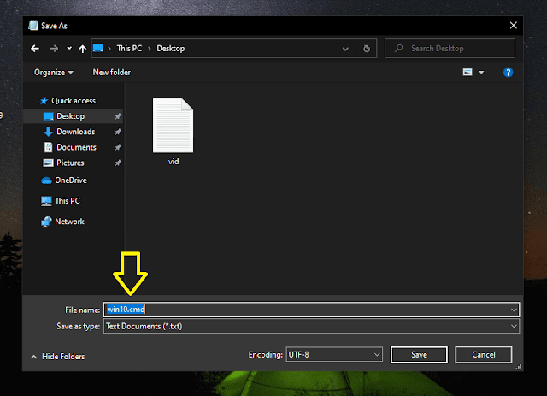This screenshot has width=547, height=396.
Task: Open the Organize menu
Action: click(54, 73)
